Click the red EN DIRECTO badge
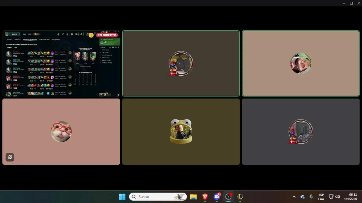 pos(107,35)
